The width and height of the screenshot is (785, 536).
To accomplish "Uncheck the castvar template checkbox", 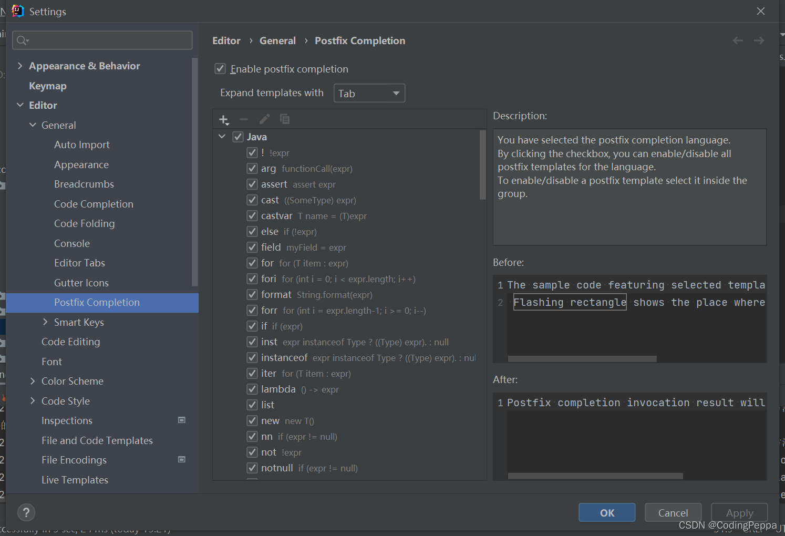I will [x=252, y=216].
